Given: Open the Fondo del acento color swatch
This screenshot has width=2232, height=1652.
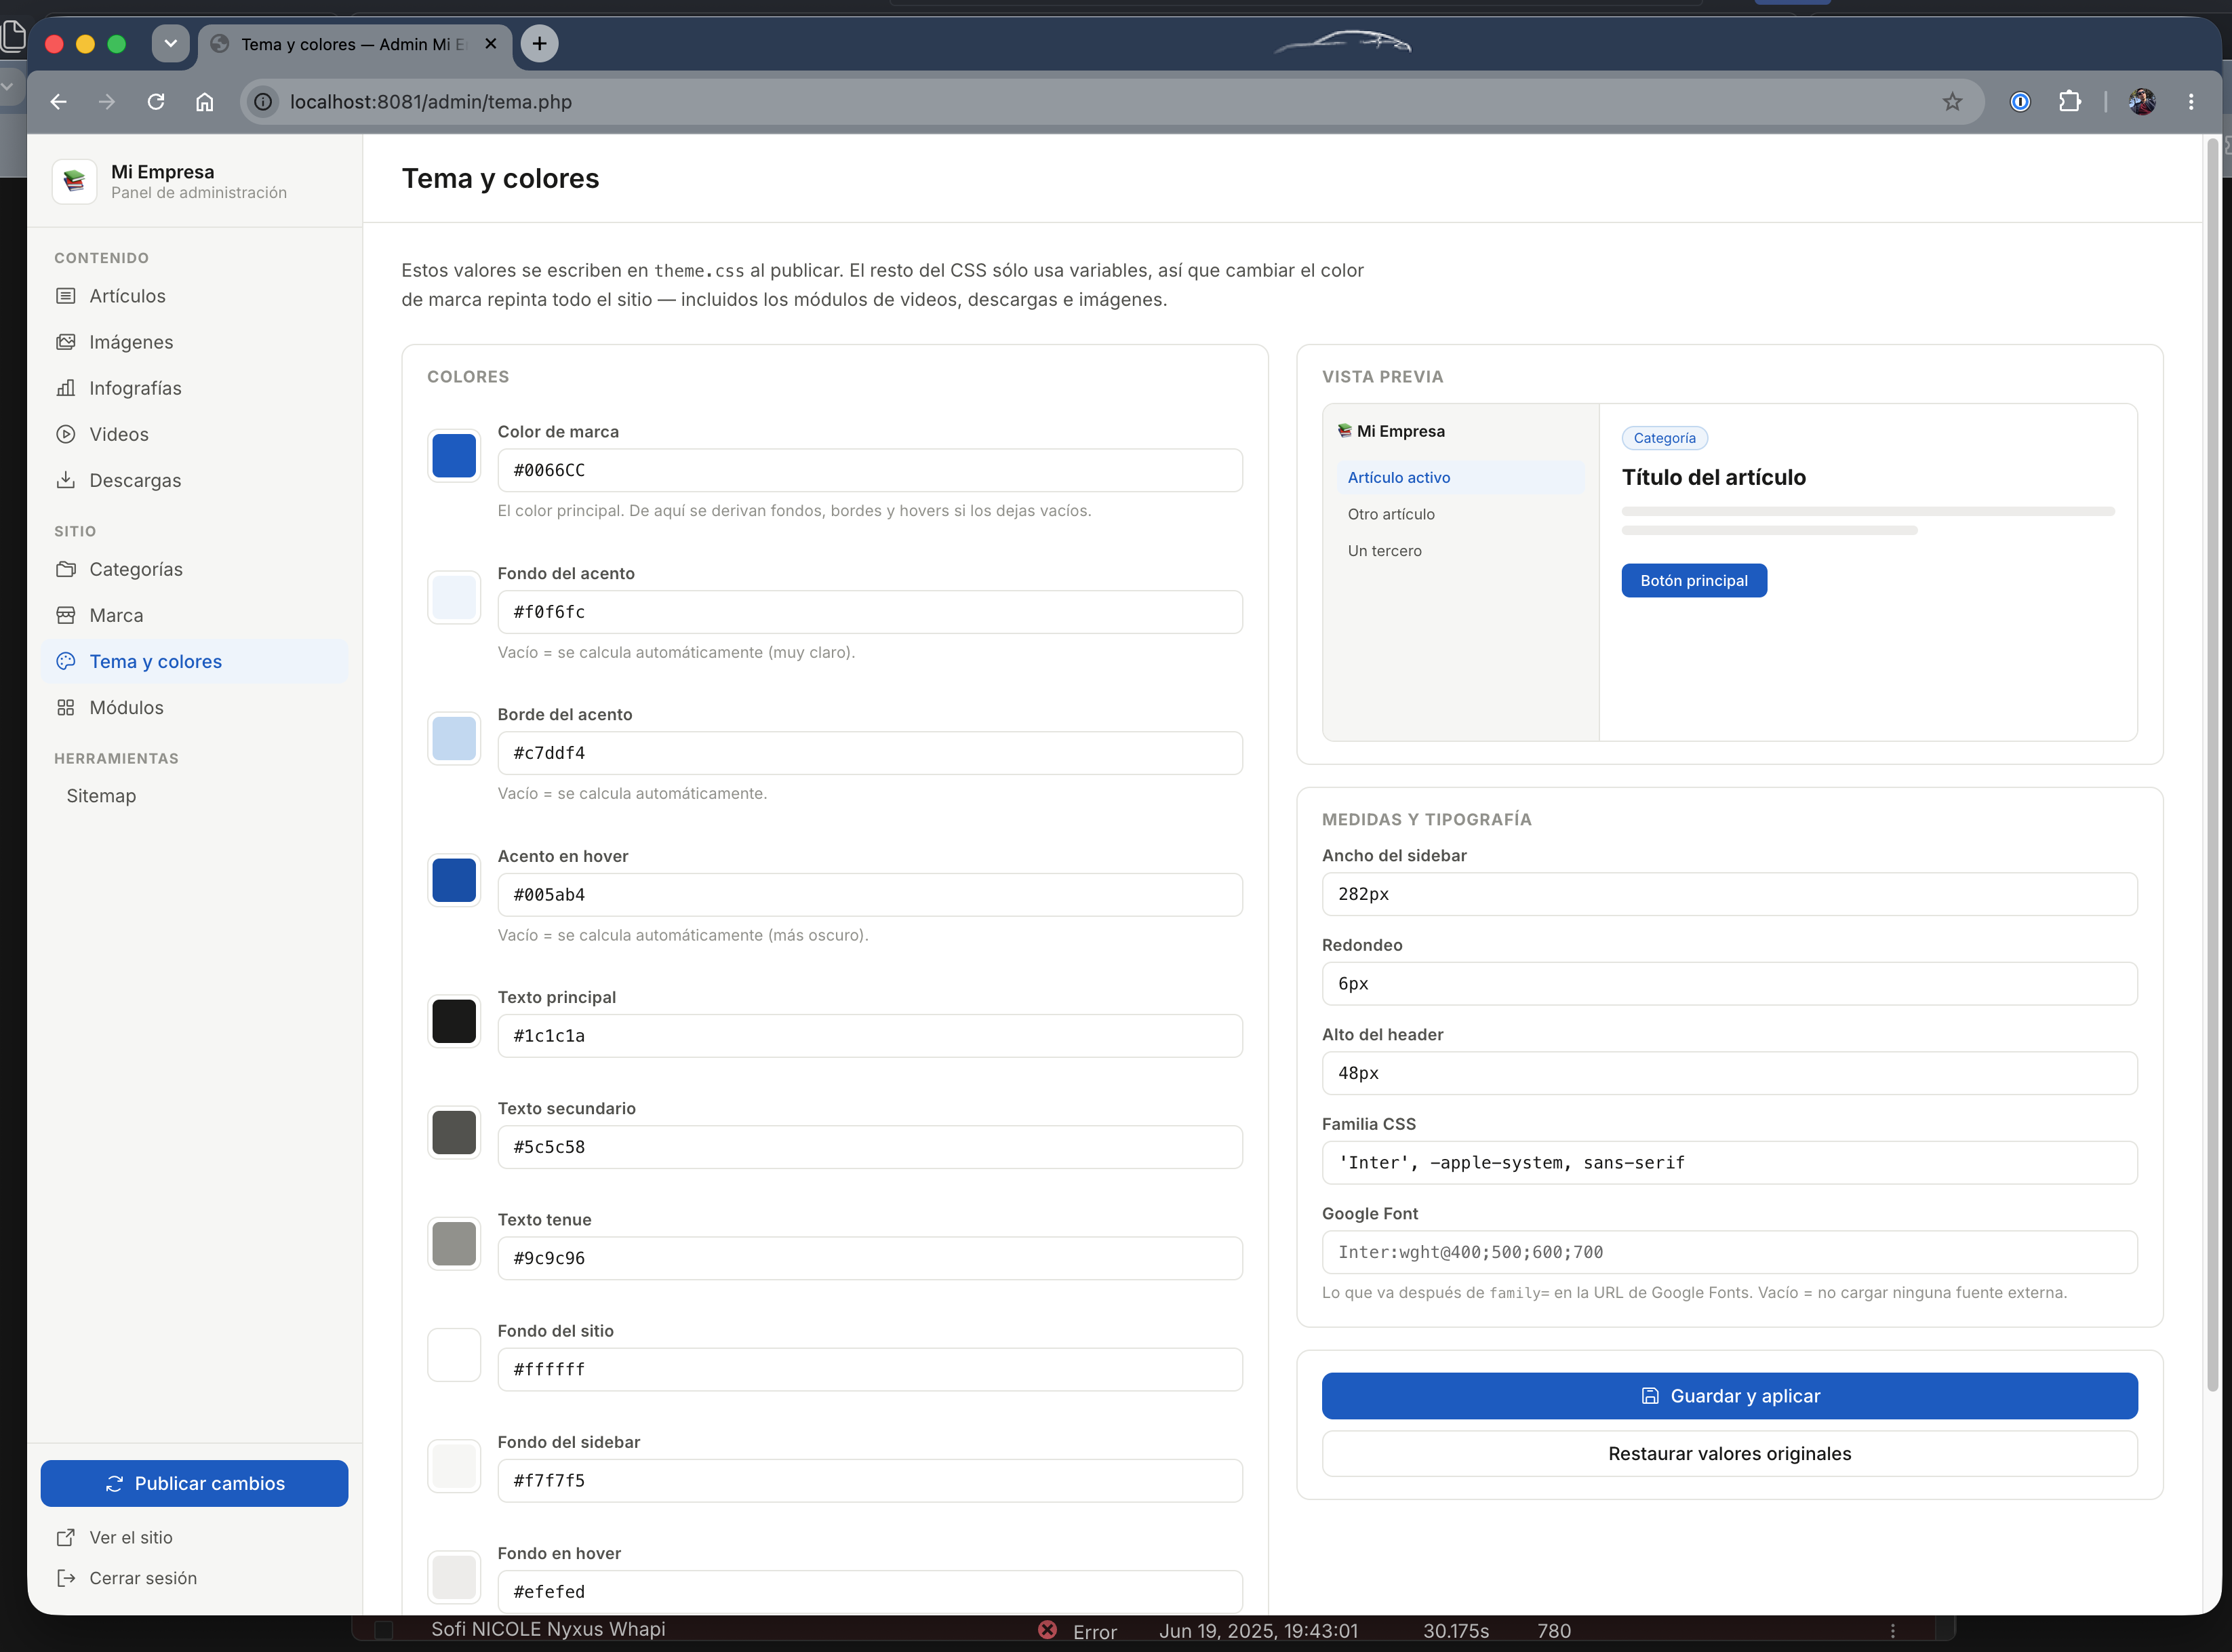Looking at the screenshot, I should click(x=454, y=597).
